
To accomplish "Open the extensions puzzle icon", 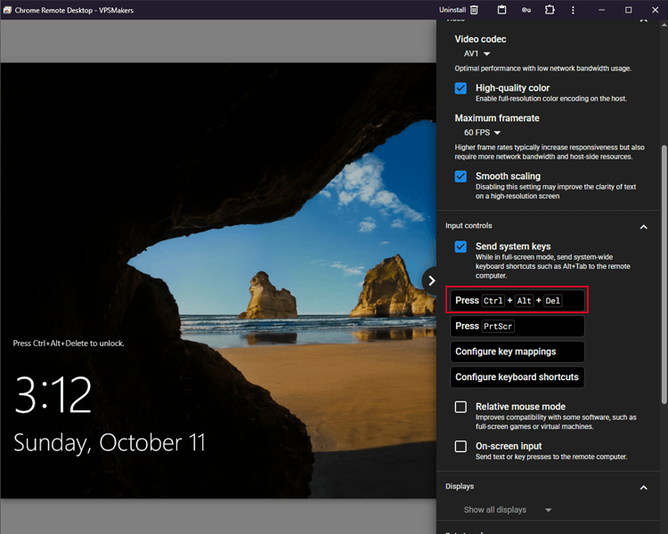I will click(x=550, y=10).
